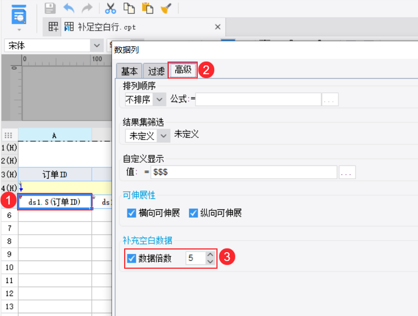The width and height of the screenshot is (418, 316).
Task: Select row header 3(H)
Action: coord(9,175)
